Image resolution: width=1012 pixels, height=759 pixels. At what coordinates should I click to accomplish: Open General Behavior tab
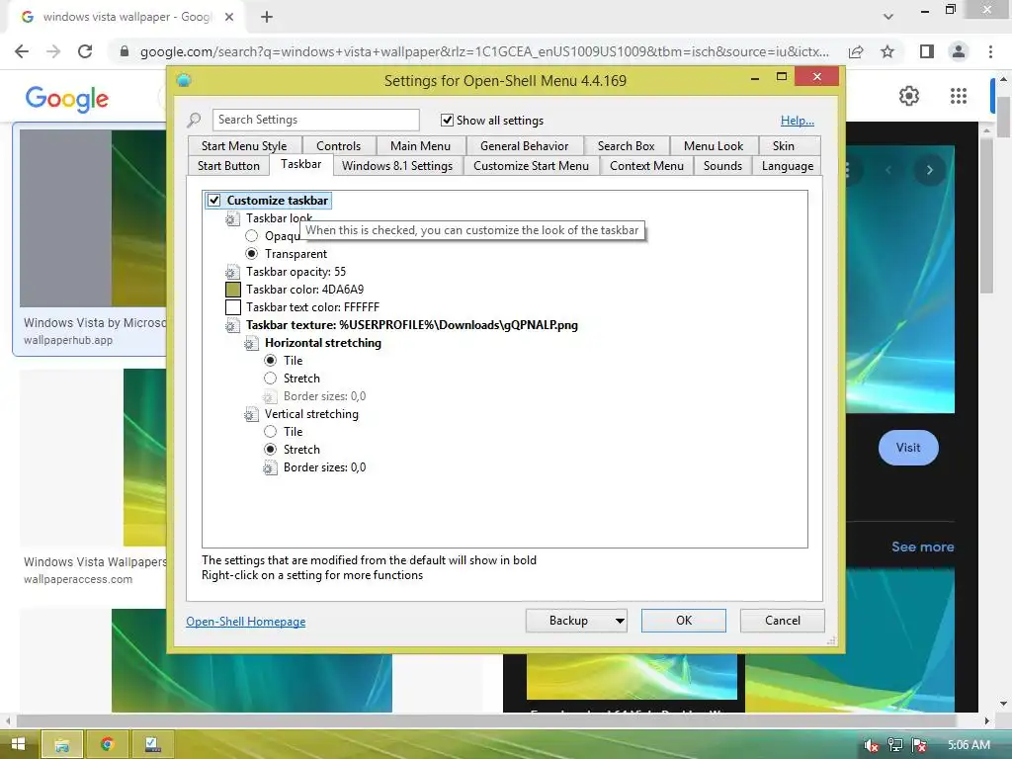tap(524, 146)
